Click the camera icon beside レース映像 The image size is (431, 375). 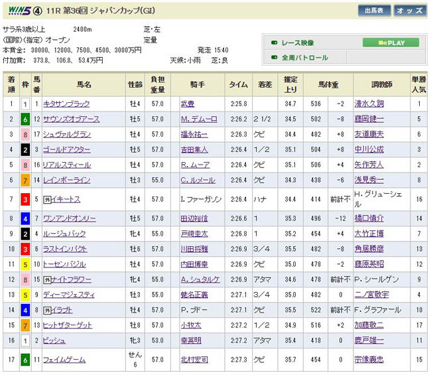point(274,43)
